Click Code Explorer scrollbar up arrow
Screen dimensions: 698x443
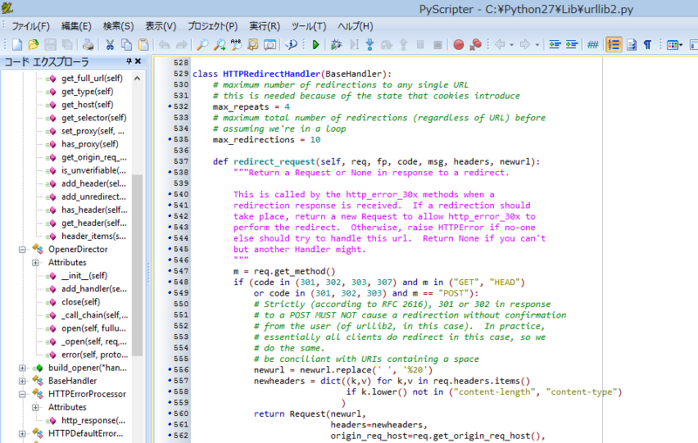click(138, 78)
